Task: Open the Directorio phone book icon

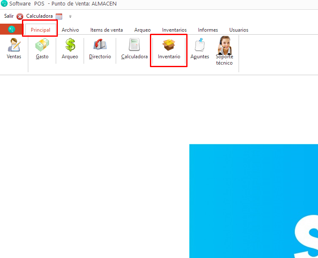Action: [100, 49]
